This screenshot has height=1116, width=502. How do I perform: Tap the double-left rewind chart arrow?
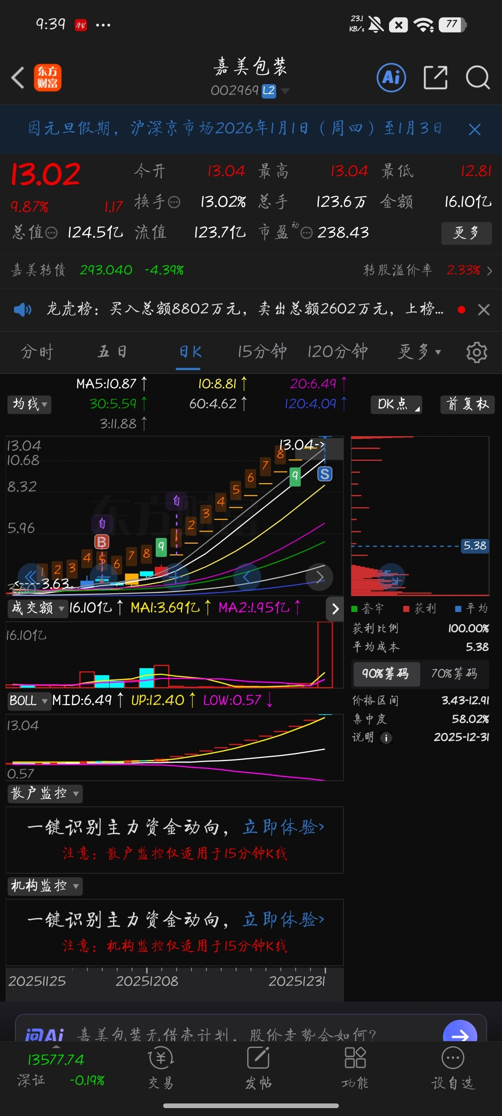pos(31,577)
